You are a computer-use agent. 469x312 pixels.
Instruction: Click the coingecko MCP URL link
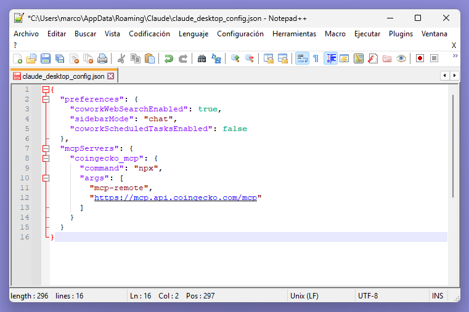point(175,198)
